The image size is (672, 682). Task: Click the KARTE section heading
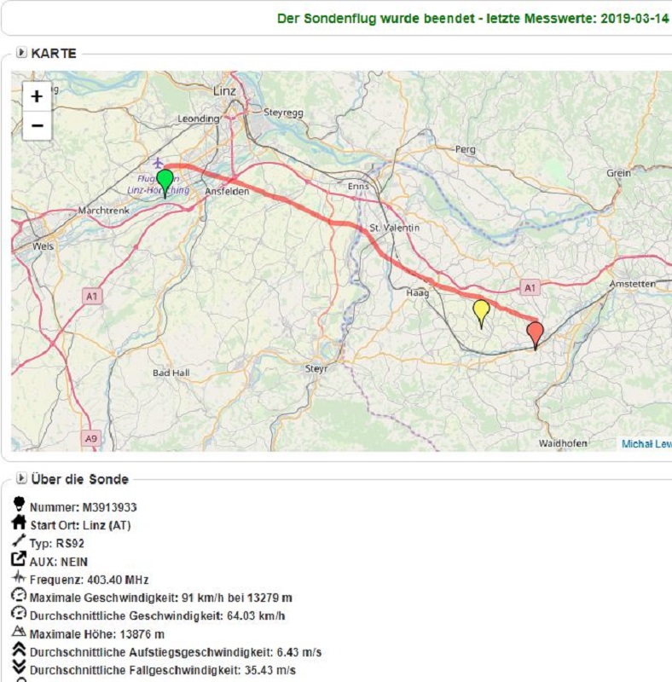click(54, 53)
